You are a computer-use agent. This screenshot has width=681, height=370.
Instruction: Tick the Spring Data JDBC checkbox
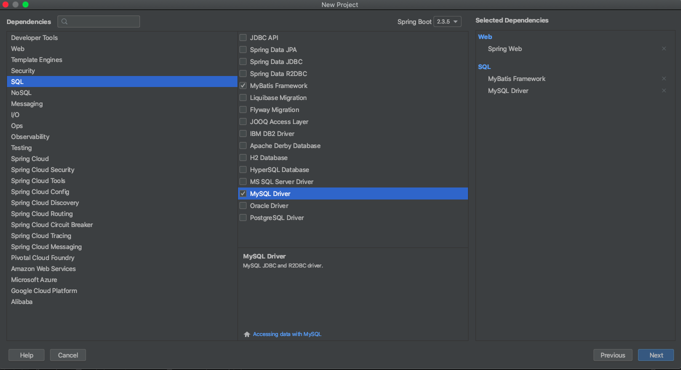[243, 61]
